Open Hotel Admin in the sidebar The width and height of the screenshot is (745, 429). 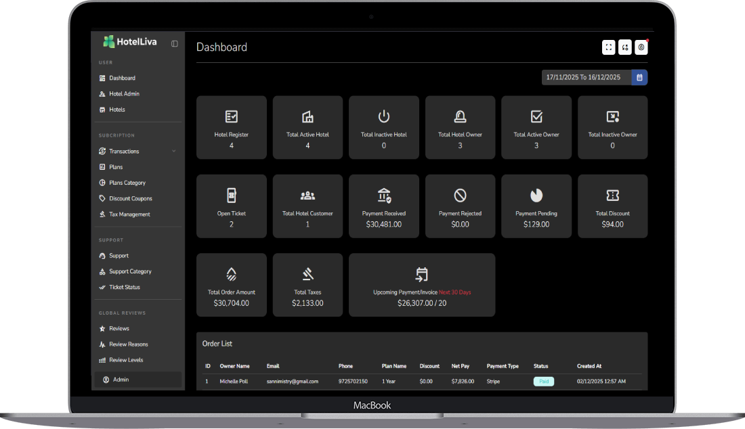click(x=124, y=94)
